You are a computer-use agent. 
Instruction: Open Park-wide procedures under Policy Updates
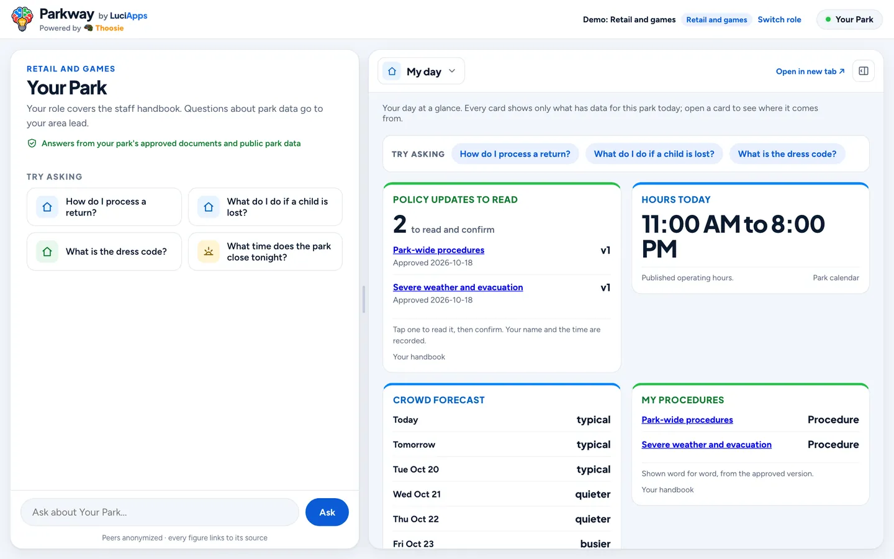tap(438, 250)
